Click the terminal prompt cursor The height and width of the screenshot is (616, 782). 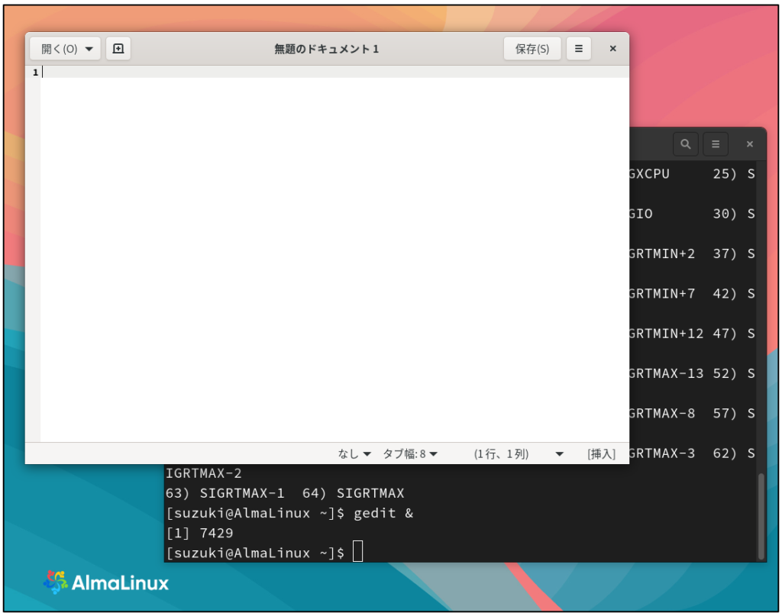(358, 552)
